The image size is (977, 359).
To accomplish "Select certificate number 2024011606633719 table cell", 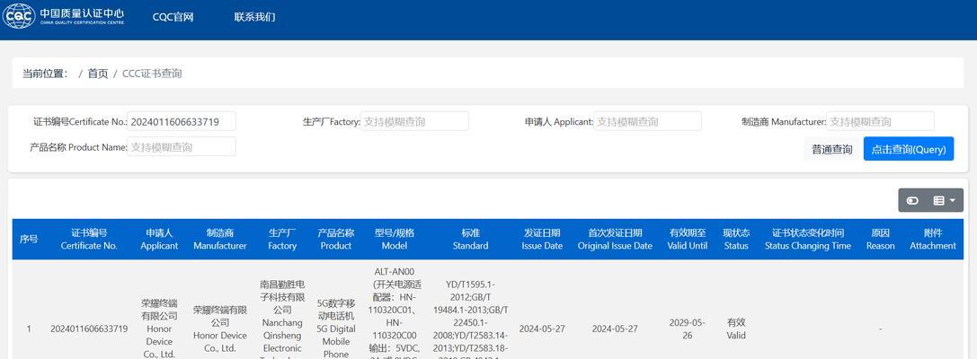I will (89, 328).
